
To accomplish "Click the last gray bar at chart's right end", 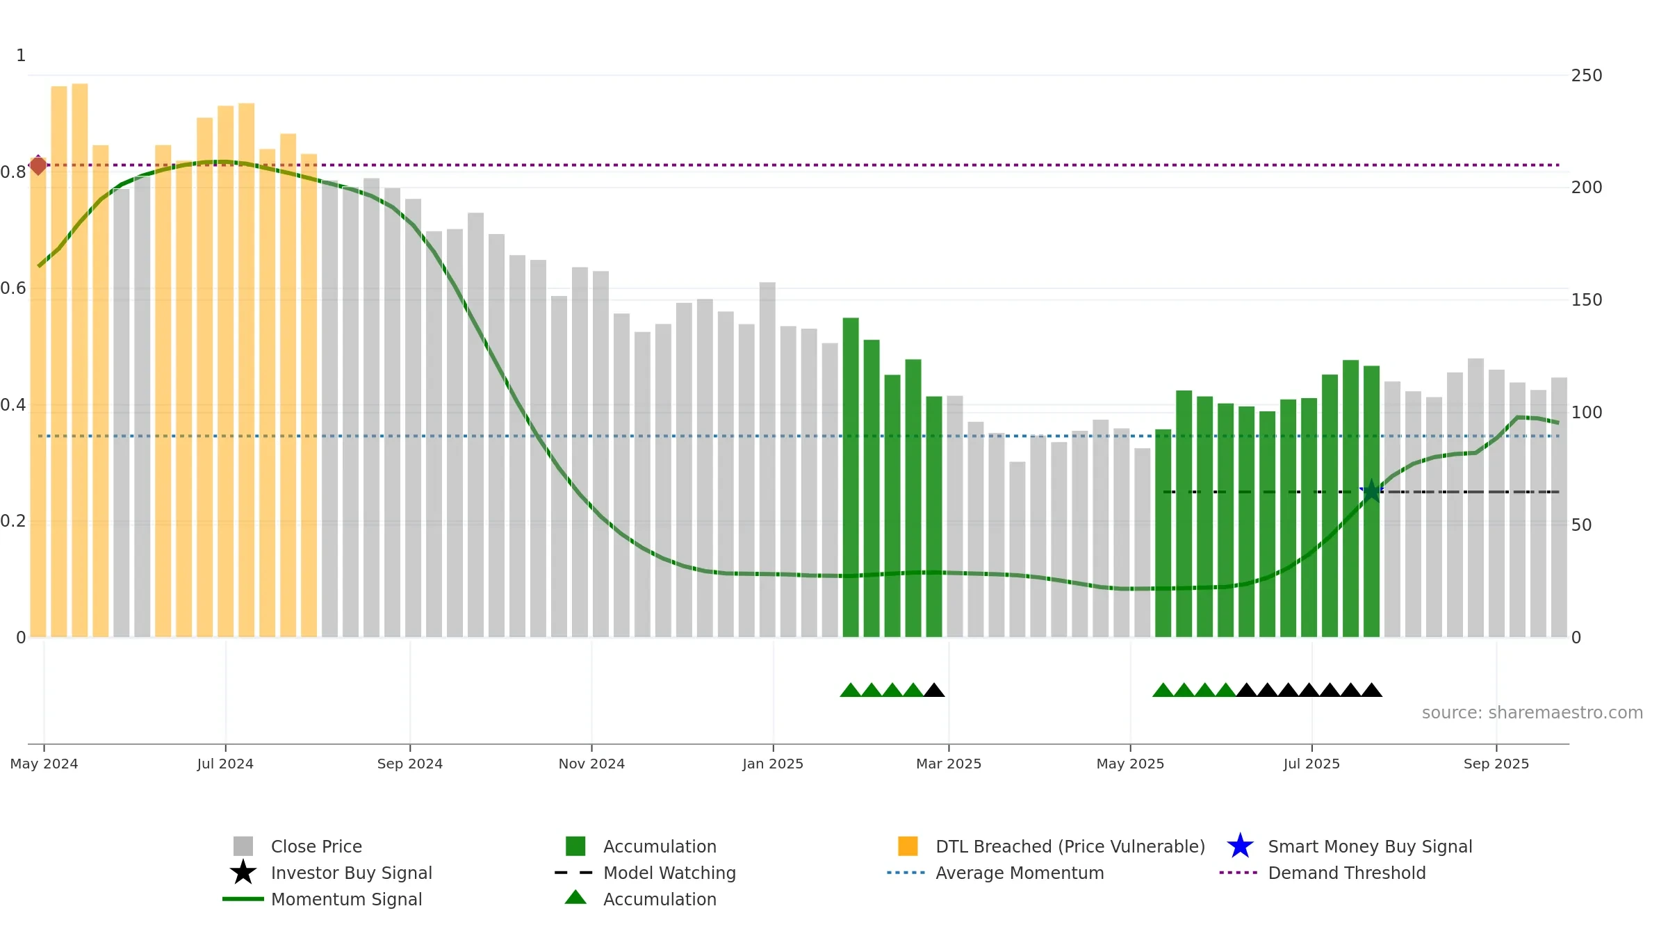I will point(1559,507).
